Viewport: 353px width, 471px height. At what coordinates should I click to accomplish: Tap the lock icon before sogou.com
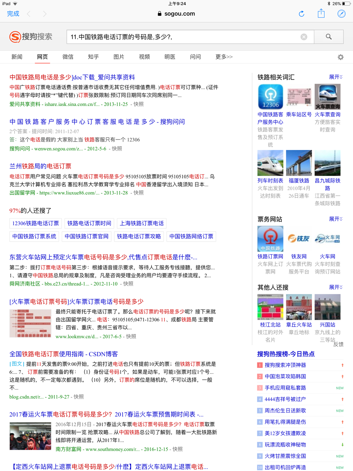pyautogui.click(x=160, y=14)
